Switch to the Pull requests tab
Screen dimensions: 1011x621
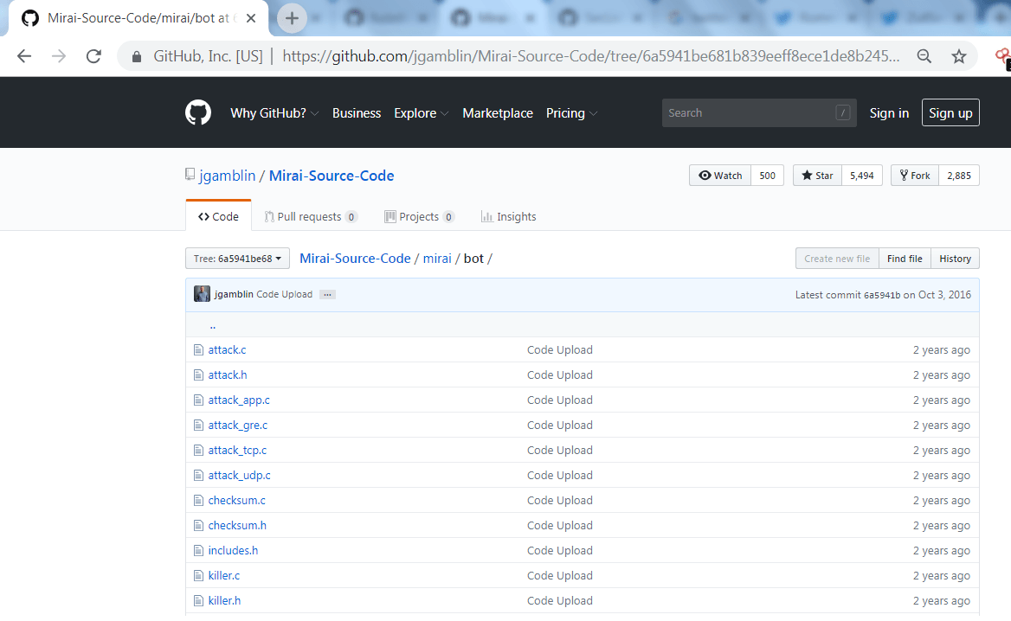click(x=311, y=216)
